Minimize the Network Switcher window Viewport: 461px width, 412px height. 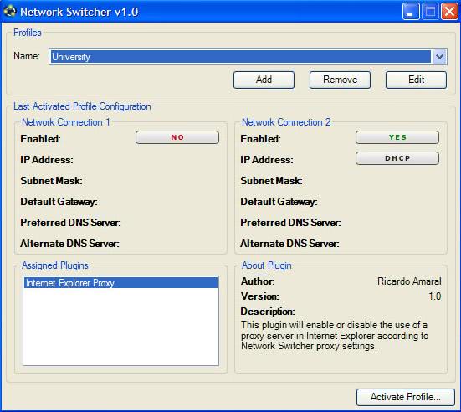(x=411, y=12)
